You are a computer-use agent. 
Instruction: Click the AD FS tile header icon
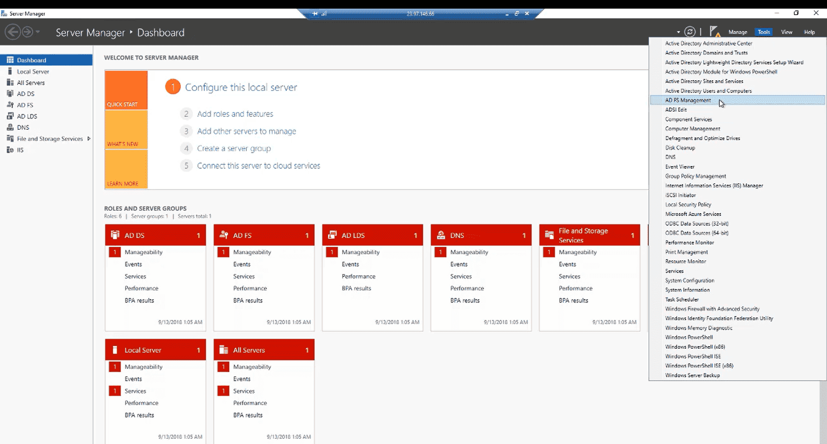(x=224, y=235)
